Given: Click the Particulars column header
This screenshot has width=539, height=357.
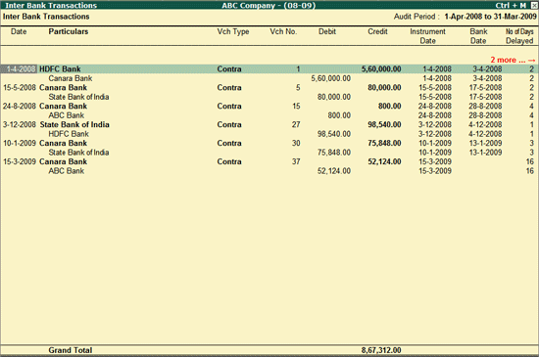Looking at the screenshot, I should [x=68, y=31].
